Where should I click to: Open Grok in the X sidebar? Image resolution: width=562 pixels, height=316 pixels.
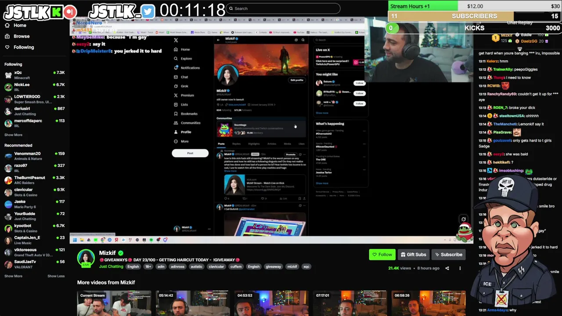click(181, 86)
